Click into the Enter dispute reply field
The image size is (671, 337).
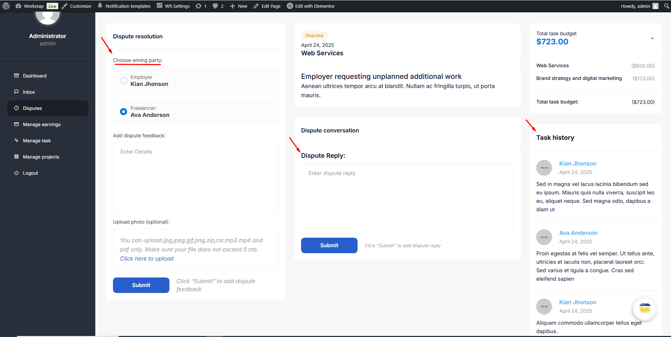click(407, 199)
